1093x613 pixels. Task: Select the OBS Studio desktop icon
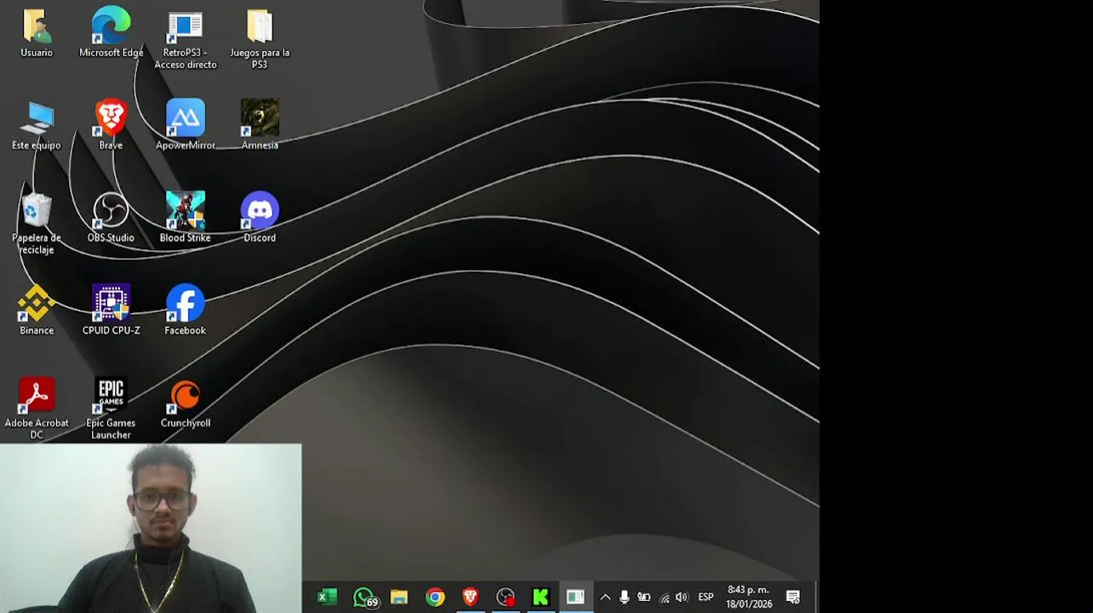pyautogui.click(x=111, y=219)
